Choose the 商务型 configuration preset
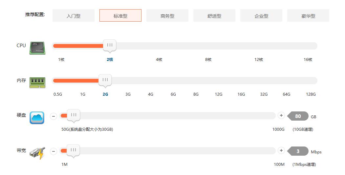Image resolution: width=345 pixels, height=175 pixels. pyautogui.click(x=167, y=16)
